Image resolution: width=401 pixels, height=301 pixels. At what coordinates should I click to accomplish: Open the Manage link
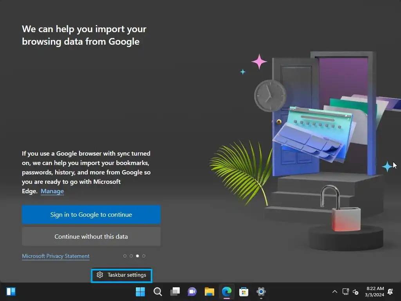pos(52,191)
